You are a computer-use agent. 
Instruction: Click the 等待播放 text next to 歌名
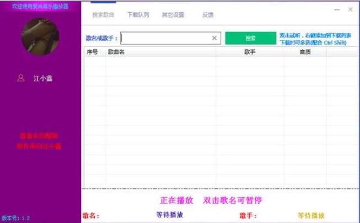point(170,215)
